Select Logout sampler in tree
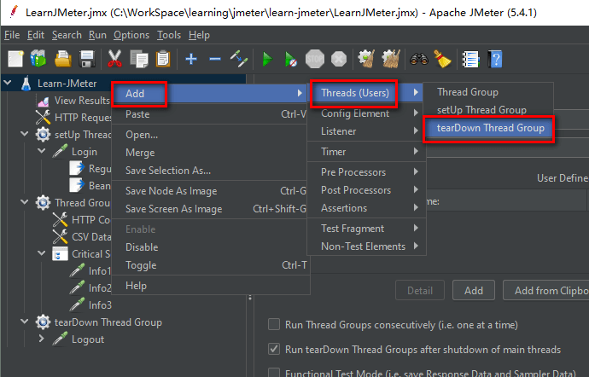Viewport: 589px width, 377px height. 88,339
